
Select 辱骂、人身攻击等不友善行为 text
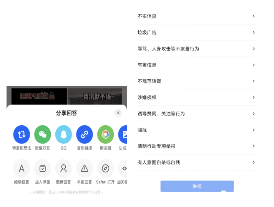(168, 49)
